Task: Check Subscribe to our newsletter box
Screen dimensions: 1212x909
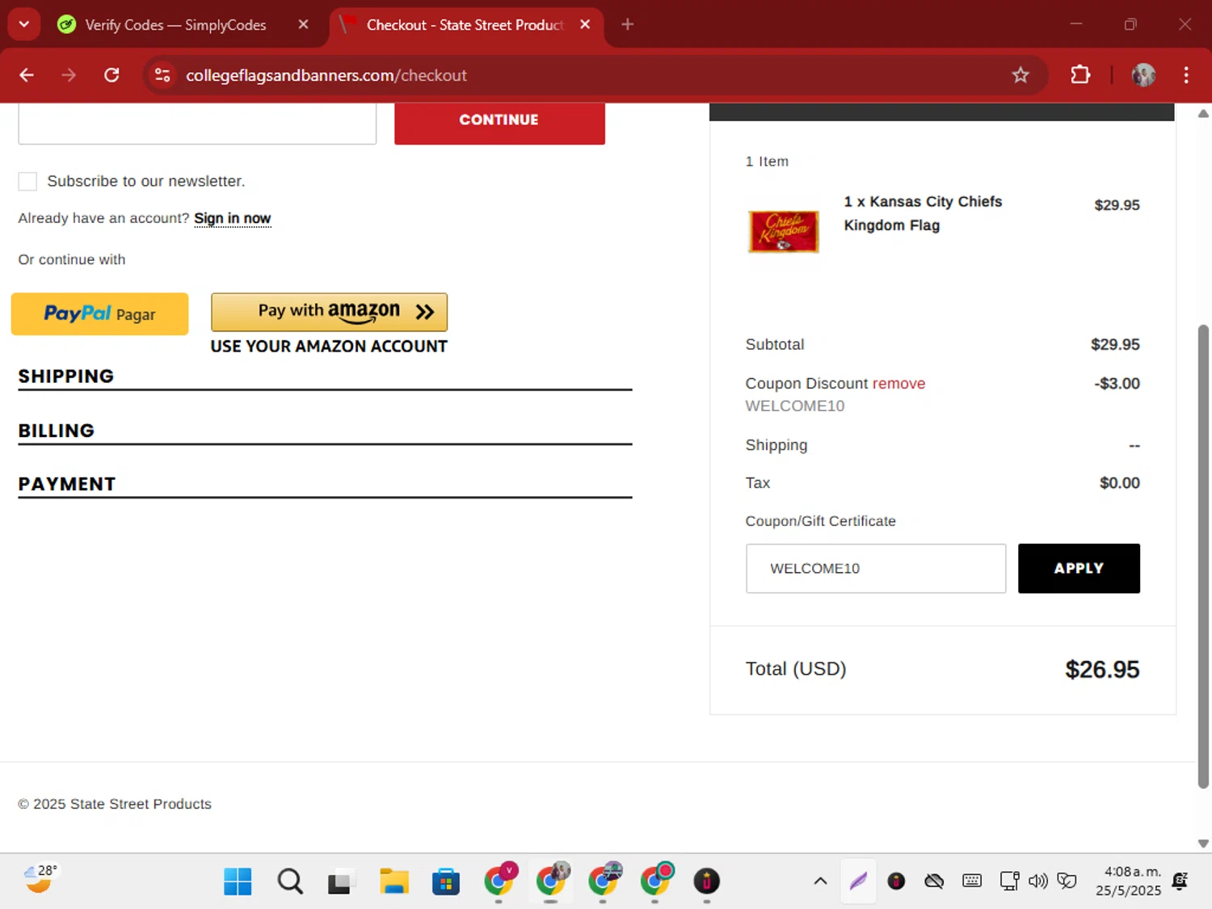Action: point(27,182)
